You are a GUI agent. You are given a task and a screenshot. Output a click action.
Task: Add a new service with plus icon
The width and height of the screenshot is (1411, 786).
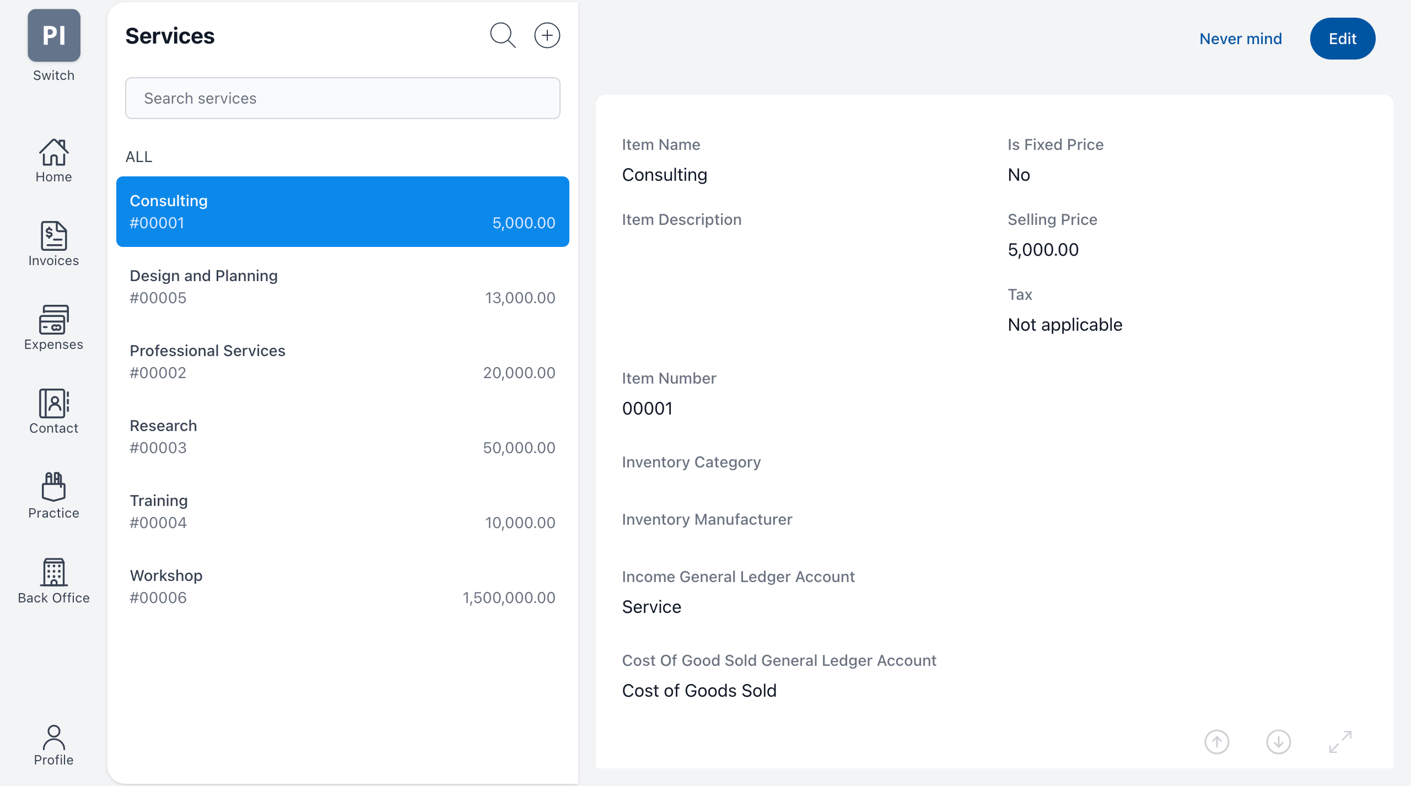click(547, 35)
